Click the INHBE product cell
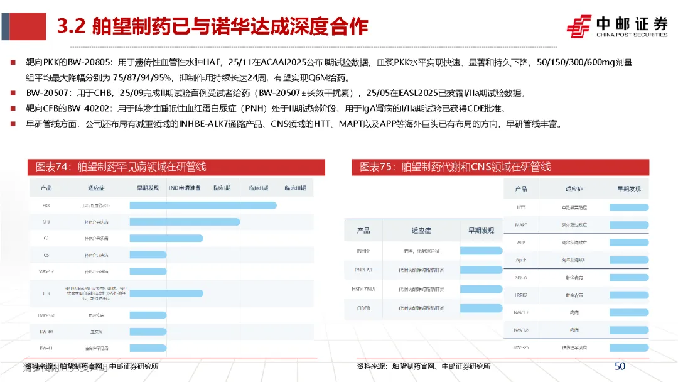This screenshot has height=382, width=678. pos(363,251)
